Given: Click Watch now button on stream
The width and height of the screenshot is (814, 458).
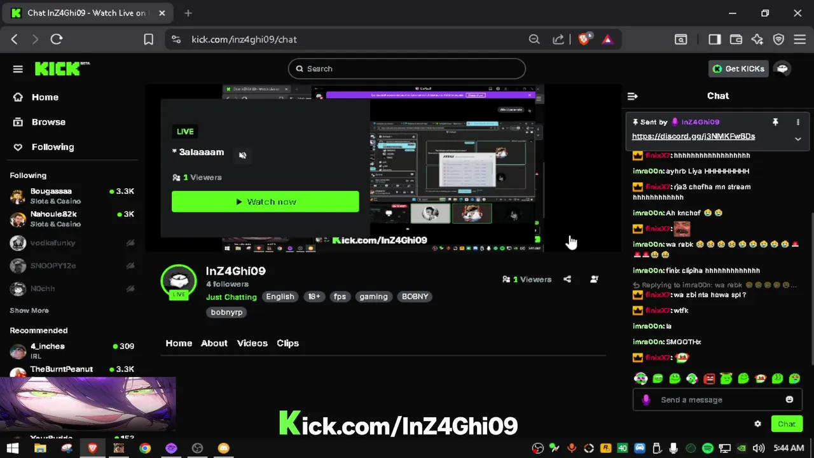Looking at the screenshot, I should 265,202.
